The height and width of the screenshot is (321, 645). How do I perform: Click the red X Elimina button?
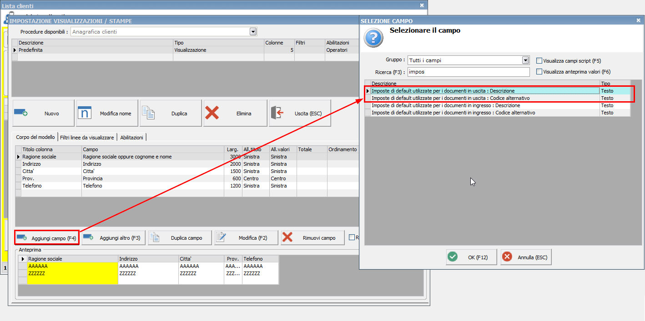coord(235,113)
